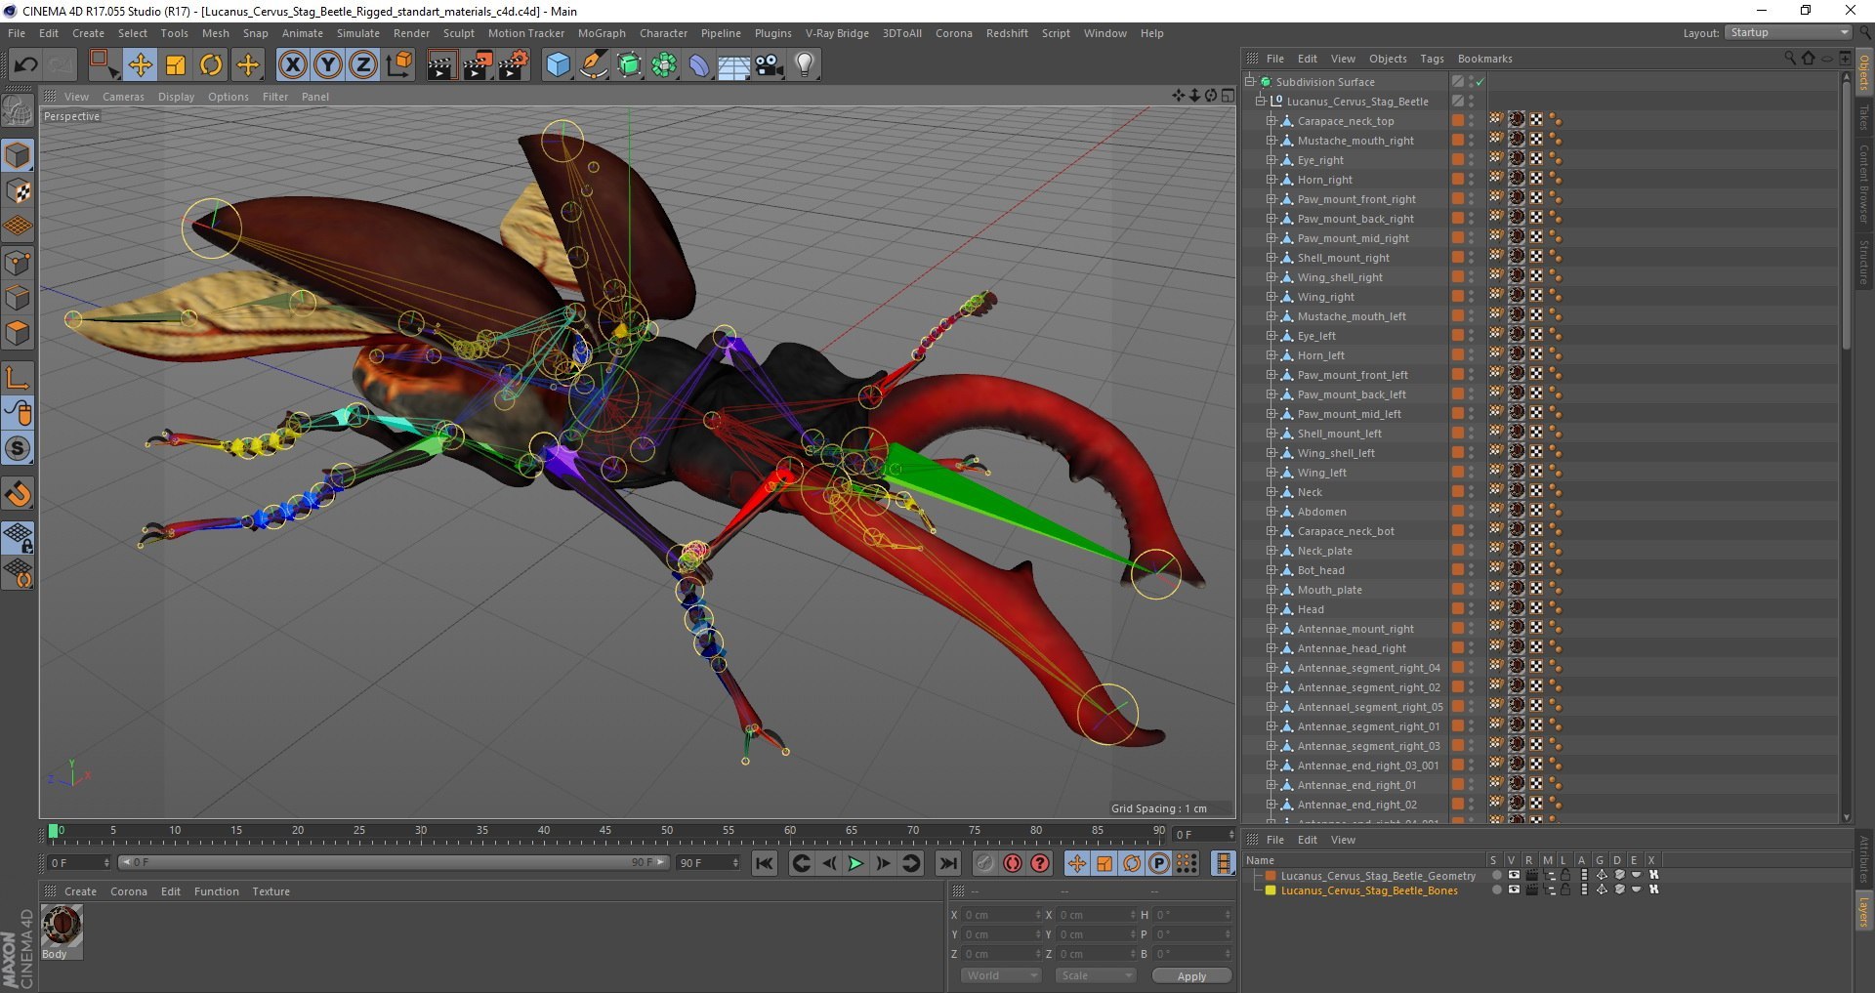
Task: Open the deformer bend icon
Action: coord(699,65)
